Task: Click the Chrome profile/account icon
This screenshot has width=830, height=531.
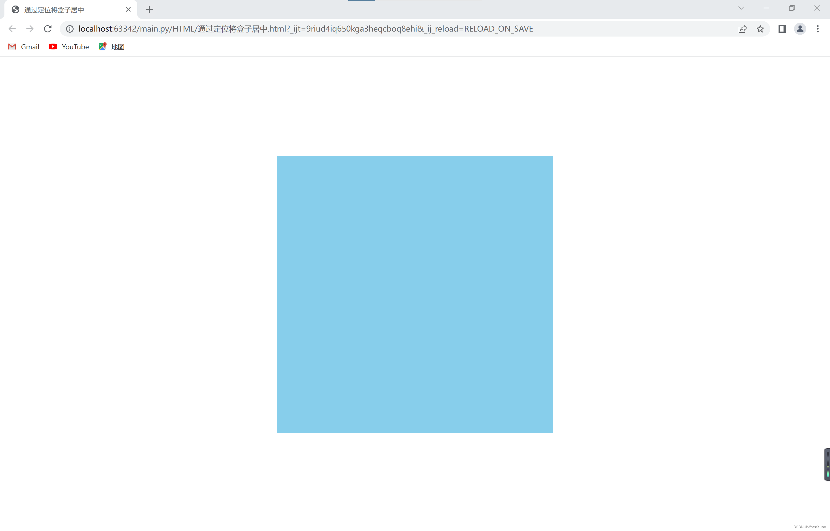Action: pyautogui.click(x=800, y=29)
